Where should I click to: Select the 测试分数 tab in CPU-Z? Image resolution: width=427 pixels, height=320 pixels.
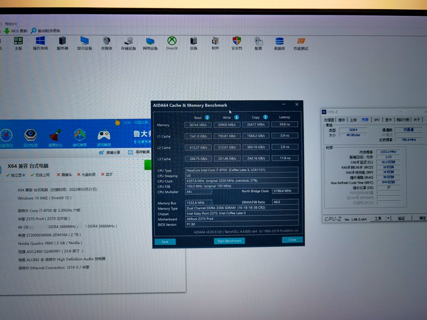(403, 120)
